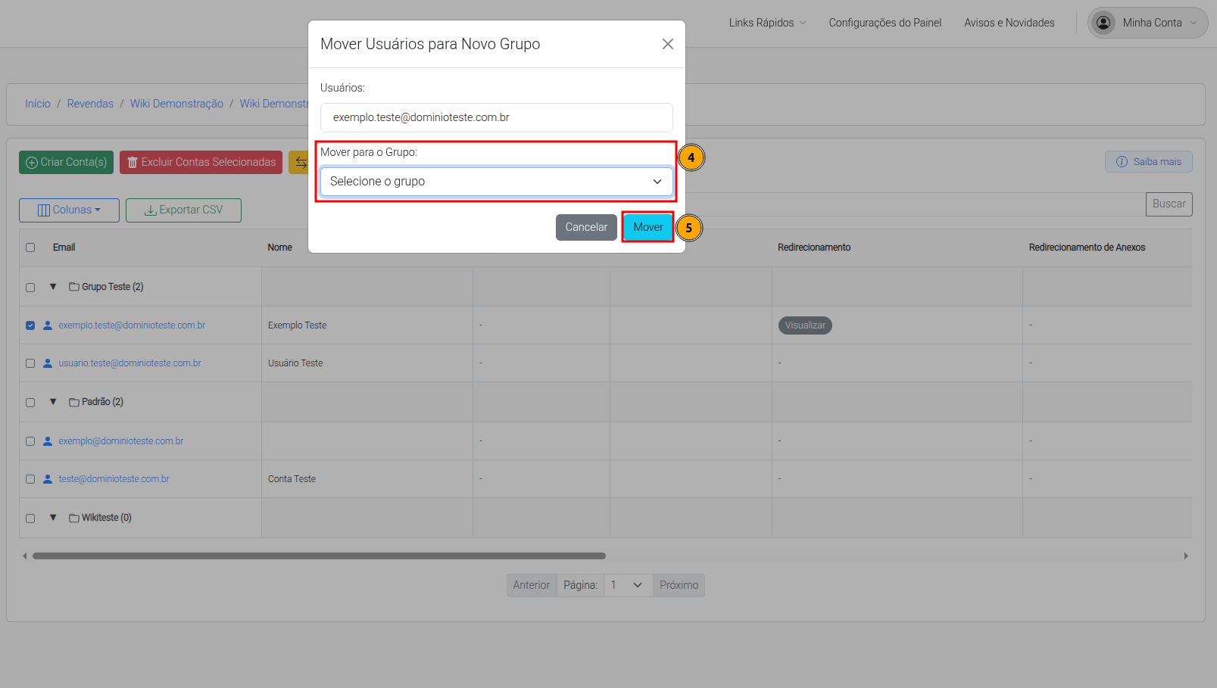Toggle the select-all checkbox in Email header
The height and width of the screenshot is (688, 1217).
[x=30, y=247]
